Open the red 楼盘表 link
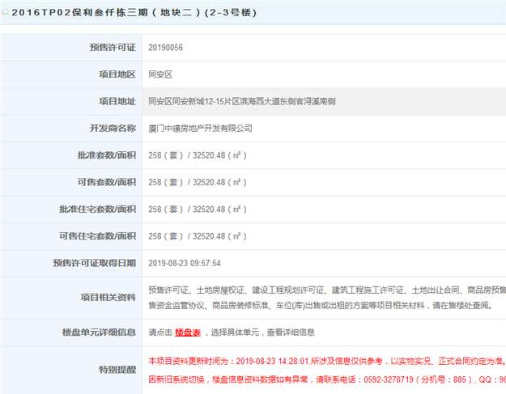The width and height of the screenshot is (506, 394). coord(188,333)
